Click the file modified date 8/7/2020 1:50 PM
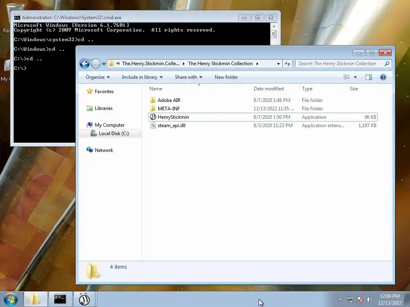Image resolution: width=410 pixels, height=307 pixels. (272, 117)
